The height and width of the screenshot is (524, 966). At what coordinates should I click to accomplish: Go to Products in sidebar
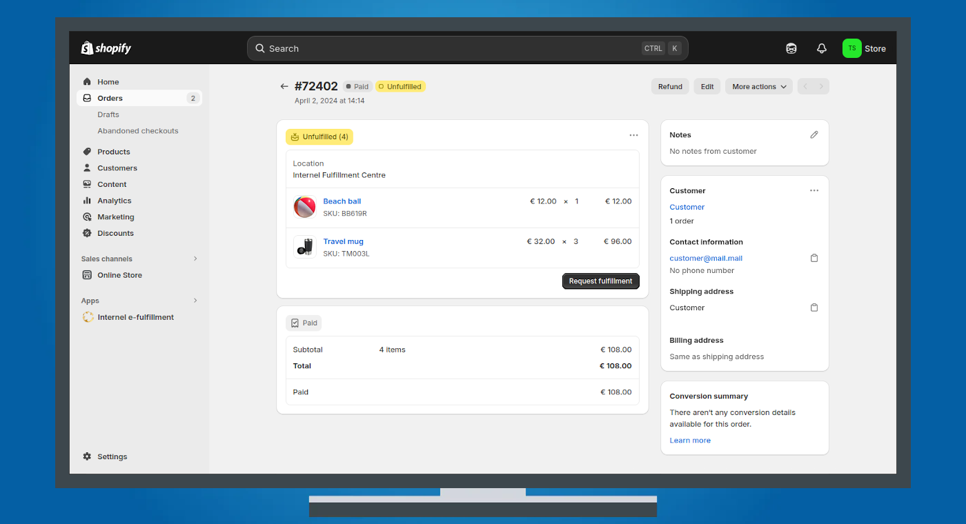coord(113,152)
